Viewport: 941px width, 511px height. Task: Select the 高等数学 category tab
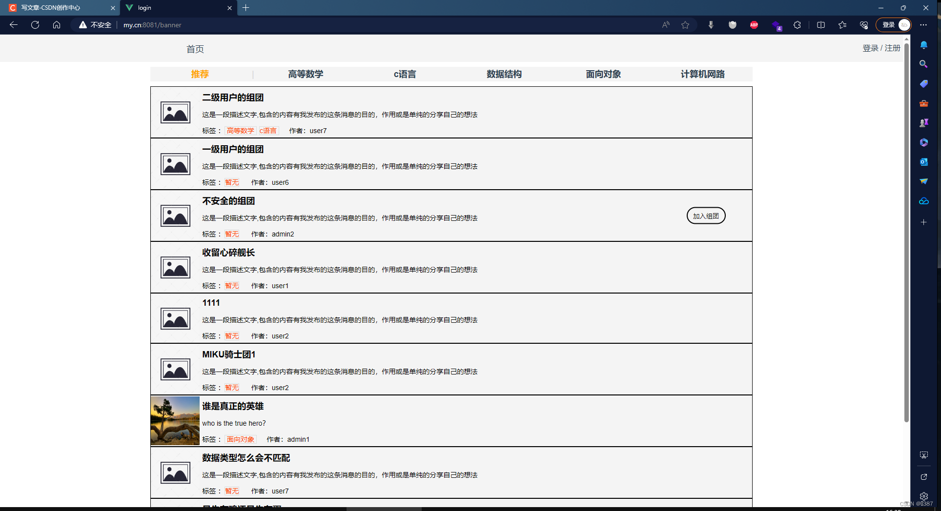(306, 74)
